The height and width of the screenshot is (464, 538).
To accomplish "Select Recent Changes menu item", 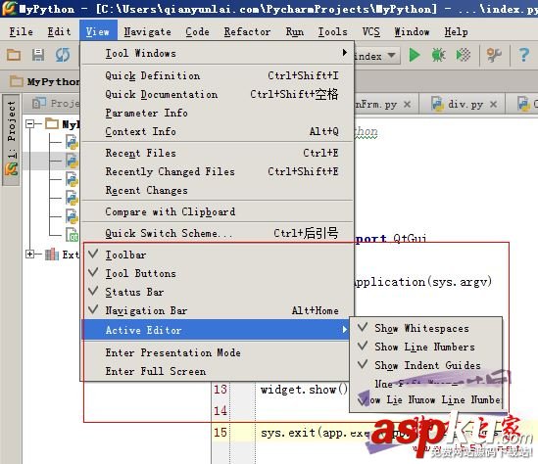I will pos(219,190).
